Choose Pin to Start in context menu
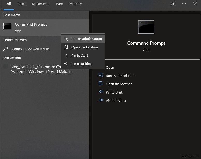The image size is (201, 159). (83, 55)
